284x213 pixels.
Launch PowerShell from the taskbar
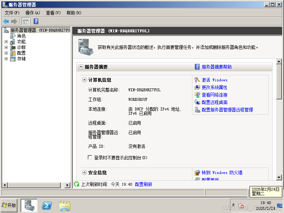pos(47,206)
